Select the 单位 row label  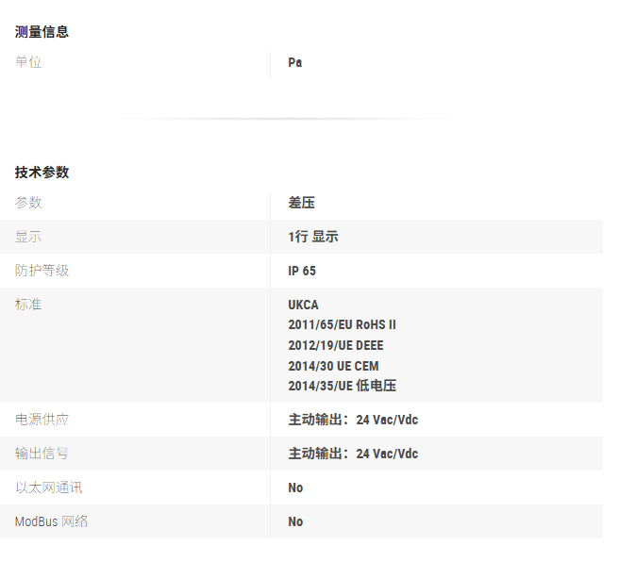tap(28, 62)
